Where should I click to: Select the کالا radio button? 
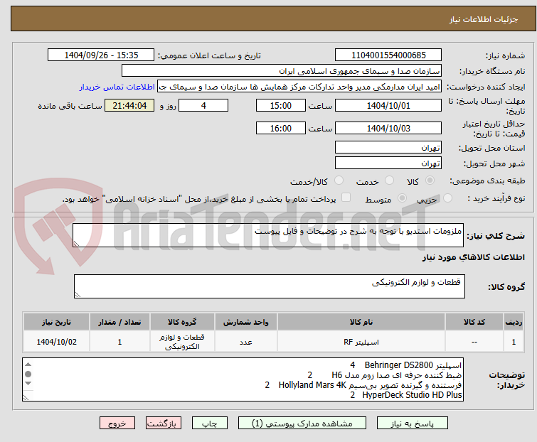point(430,180)
